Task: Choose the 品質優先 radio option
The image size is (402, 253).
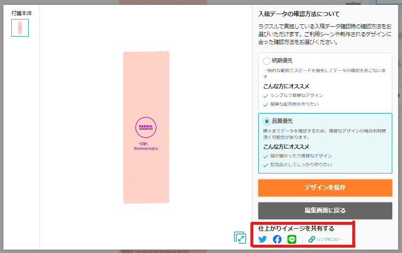Action: click(x=267, y=121)
